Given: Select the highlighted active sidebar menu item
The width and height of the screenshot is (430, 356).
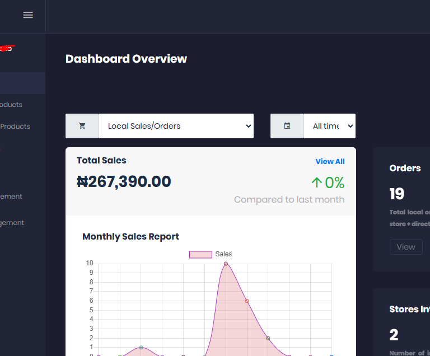Looking at the screenshot, I should click(22, 83).
